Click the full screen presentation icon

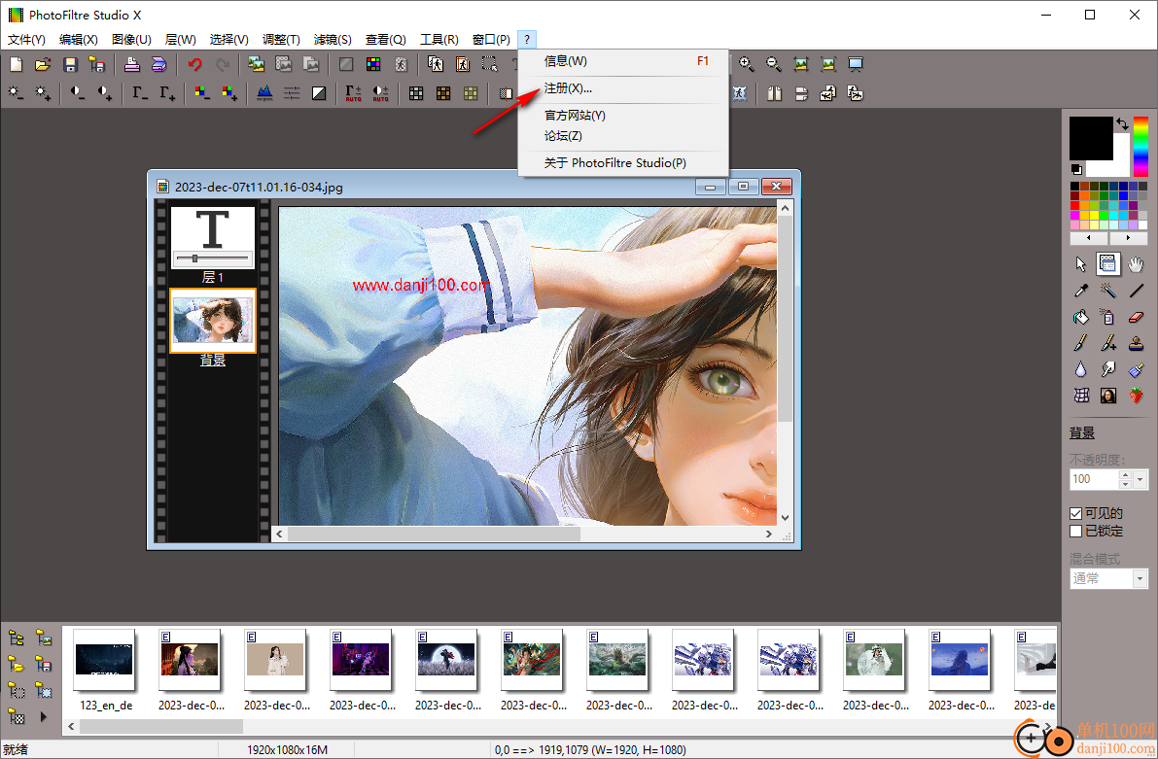point(856,64)
